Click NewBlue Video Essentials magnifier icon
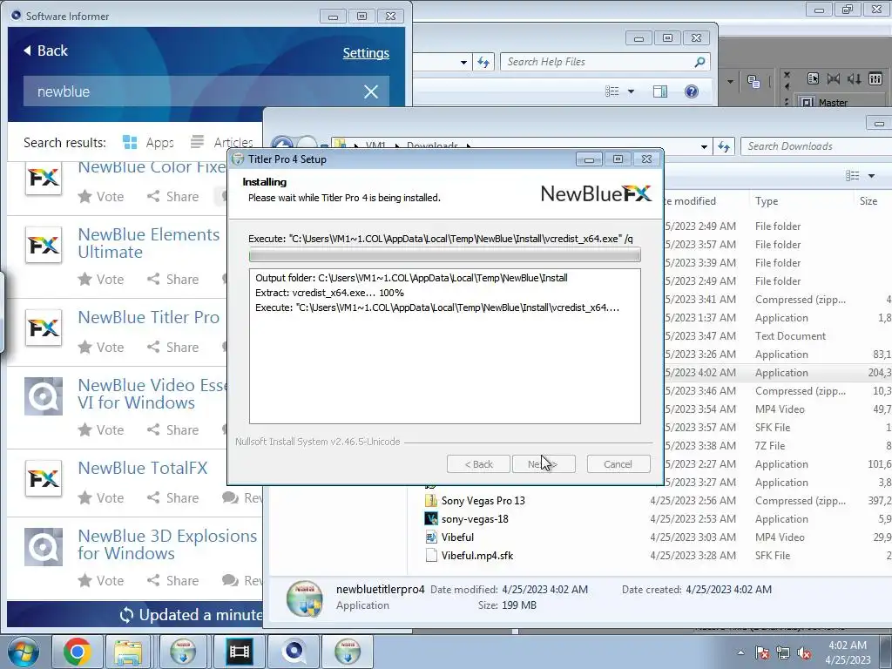892x669 pixels. (x=44, y=396)
